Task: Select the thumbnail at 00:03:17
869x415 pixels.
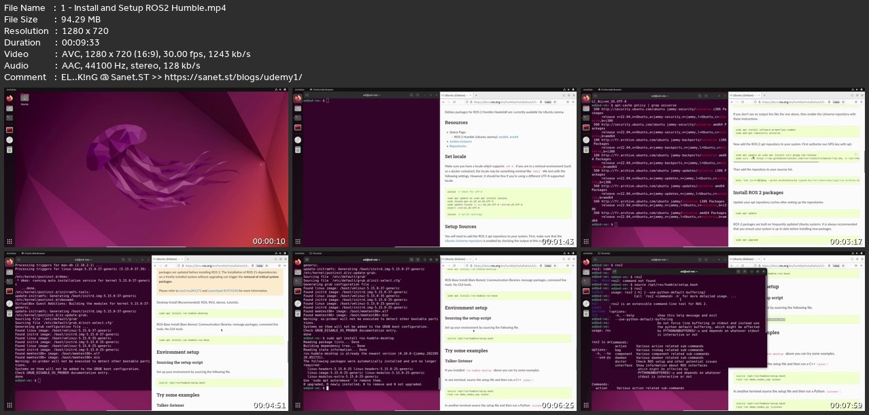Action: 724,168
